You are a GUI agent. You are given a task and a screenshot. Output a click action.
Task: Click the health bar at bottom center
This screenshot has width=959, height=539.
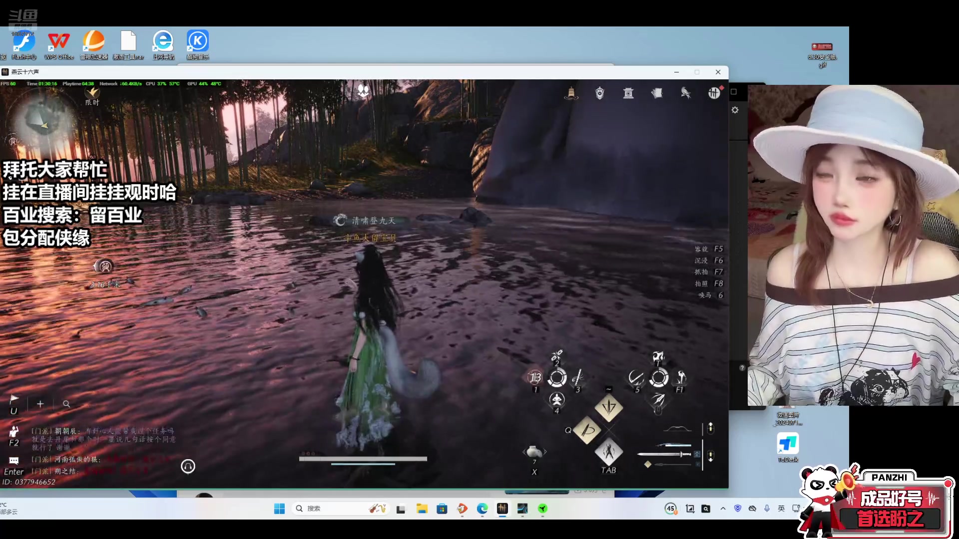tap(363, 459)
